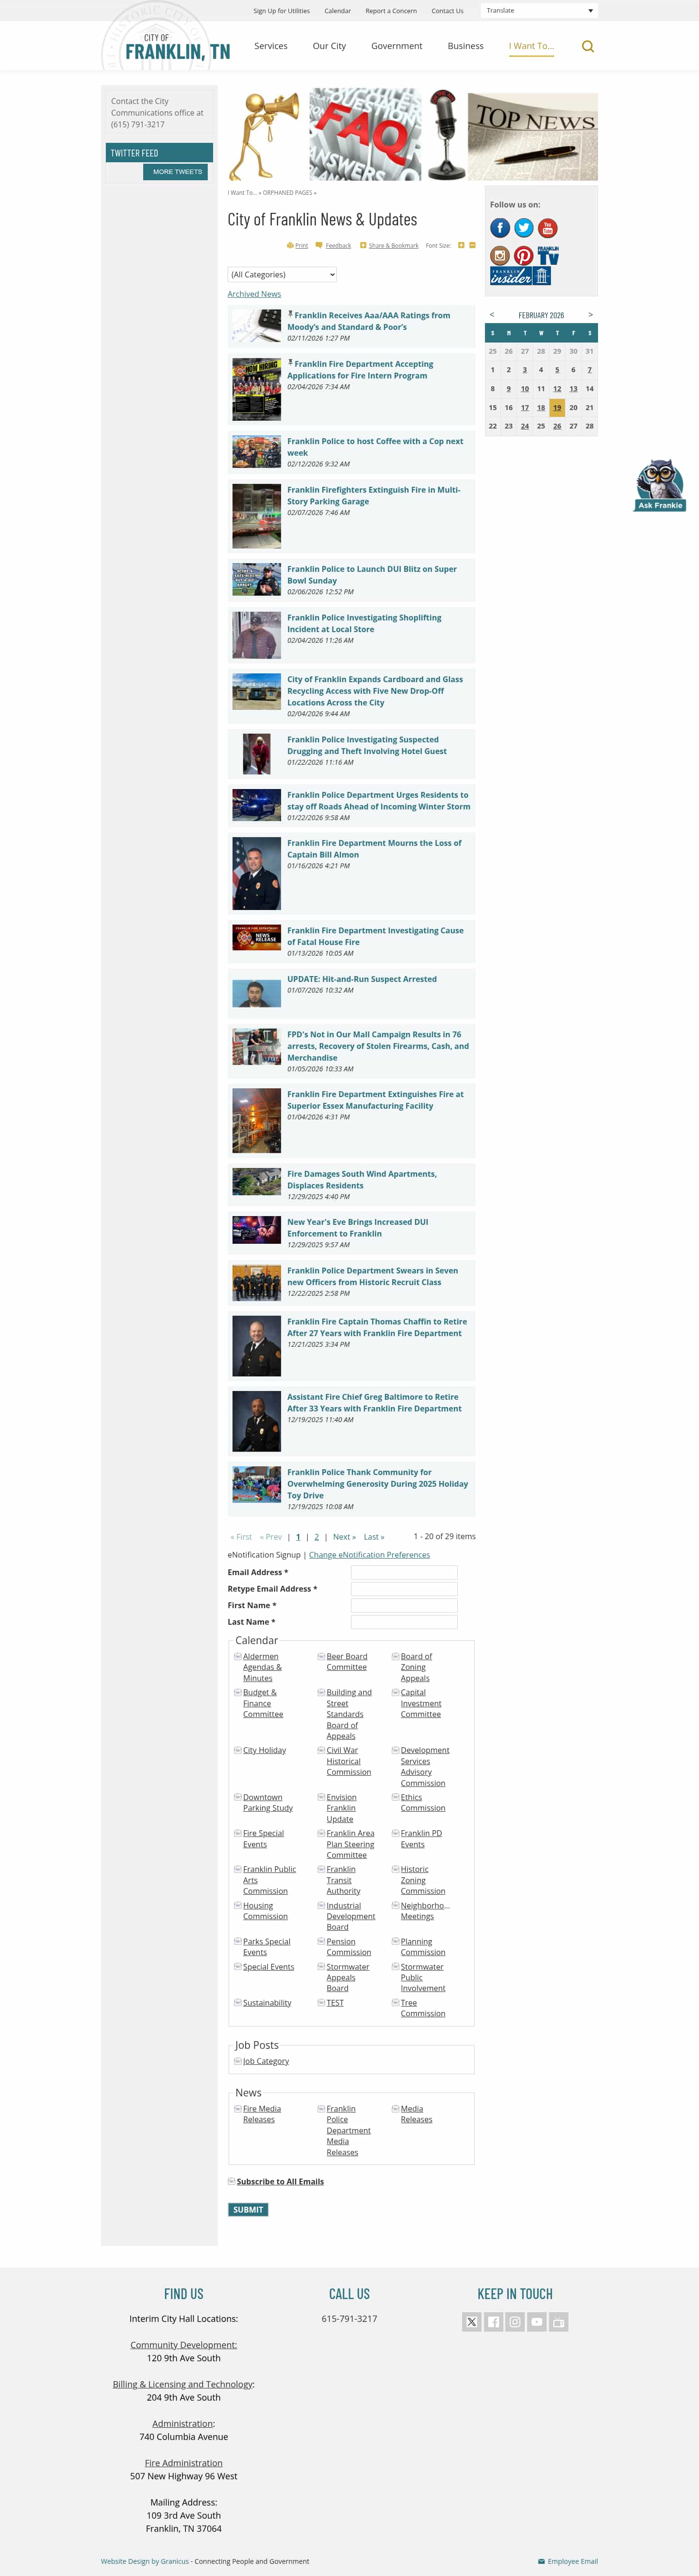Click the megaphone figure banner image
Screen dimensions: 699x2576
click(x=266, y=136)
